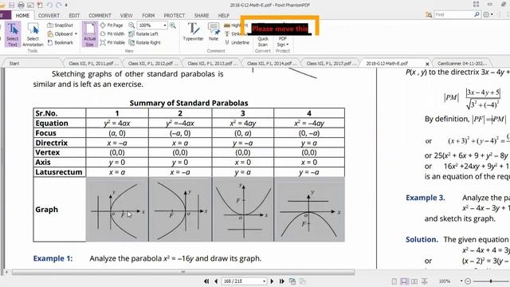Image resolution: width=510 pixels, height=287 pixels.
Task: Select the Select Text tool
Action: coord(13,34)
